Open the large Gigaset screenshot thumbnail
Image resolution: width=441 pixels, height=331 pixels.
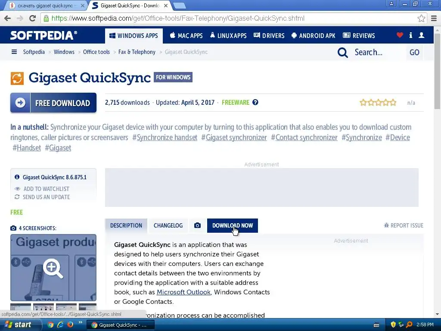[x=53, y=268]
